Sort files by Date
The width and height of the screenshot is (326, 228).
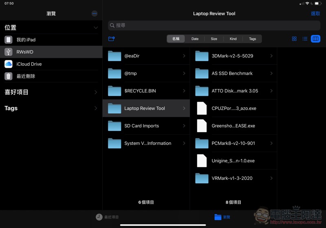(195, 39)
